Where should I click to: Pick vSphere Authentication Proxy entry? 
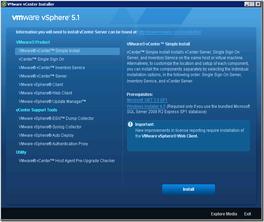(53, 144)
